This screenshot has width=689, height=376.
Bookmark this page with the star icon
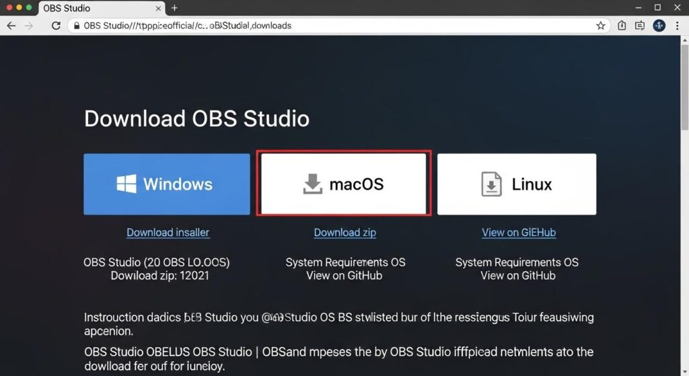[x=601, y=26]
